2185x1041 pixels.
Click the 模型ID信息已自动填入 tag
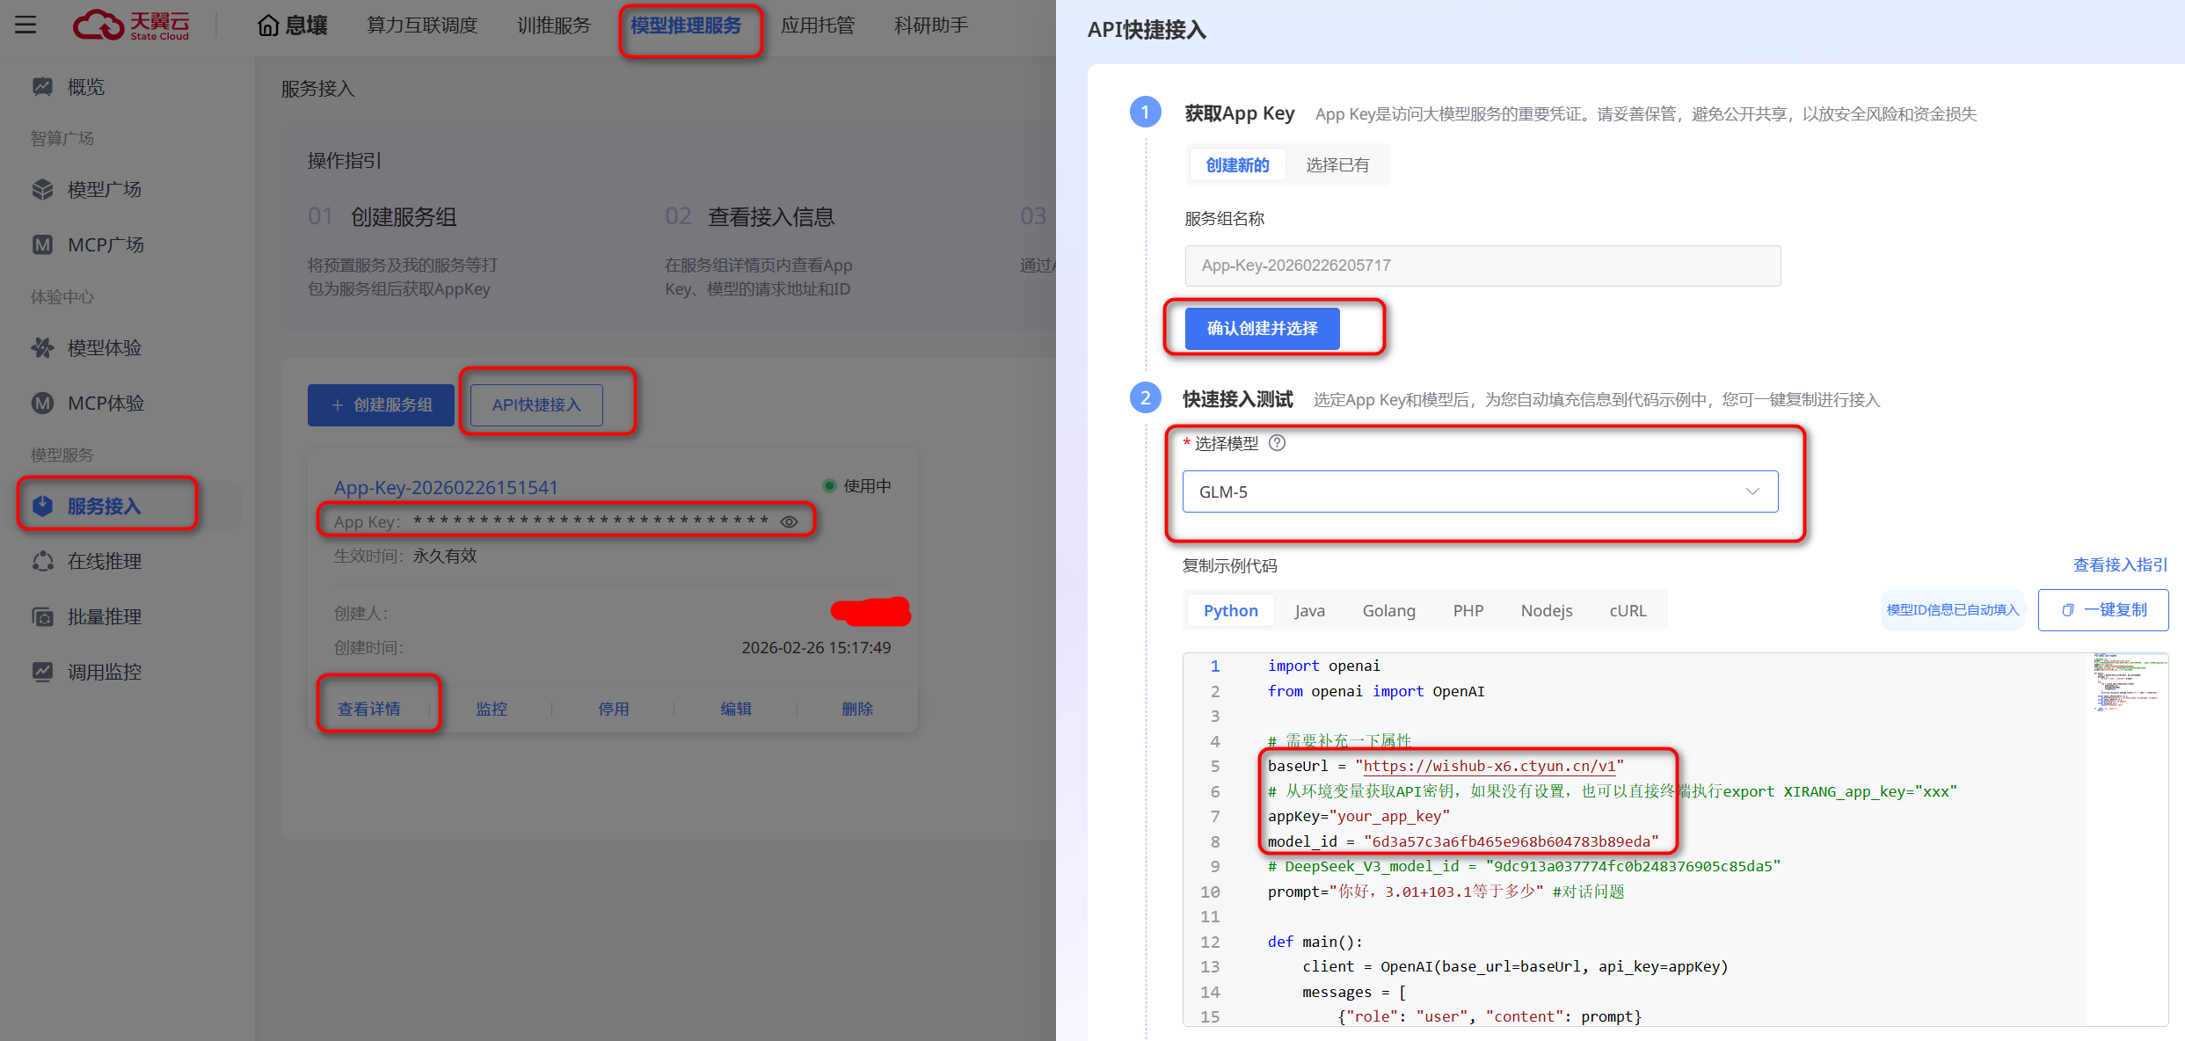1953,610
